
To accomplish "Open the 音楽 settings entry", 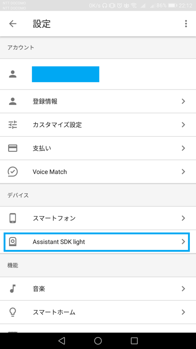I will 98,288.
